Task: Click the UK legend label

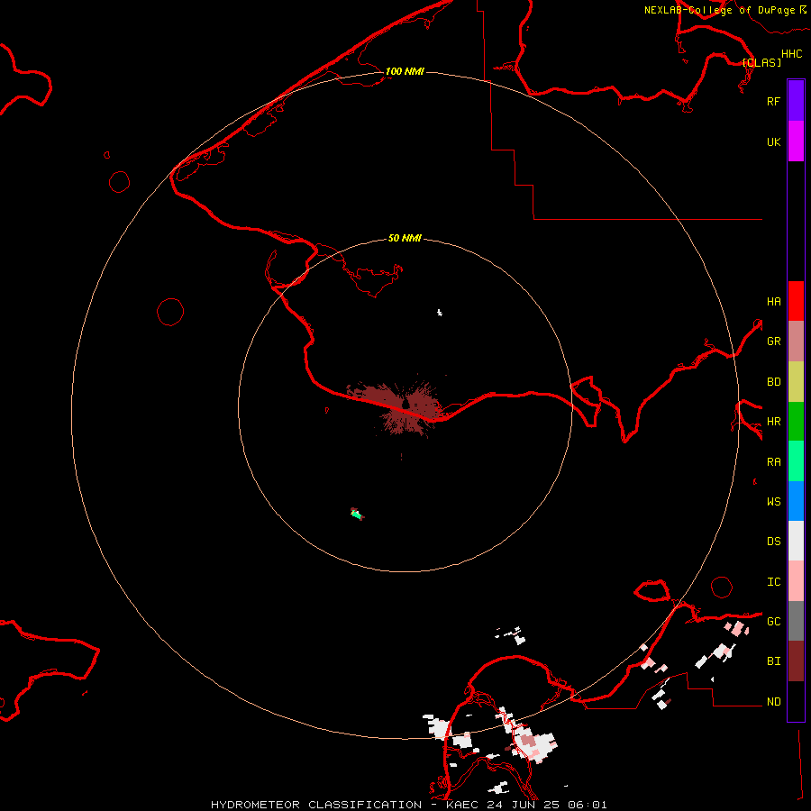Action: click(773, 141)
